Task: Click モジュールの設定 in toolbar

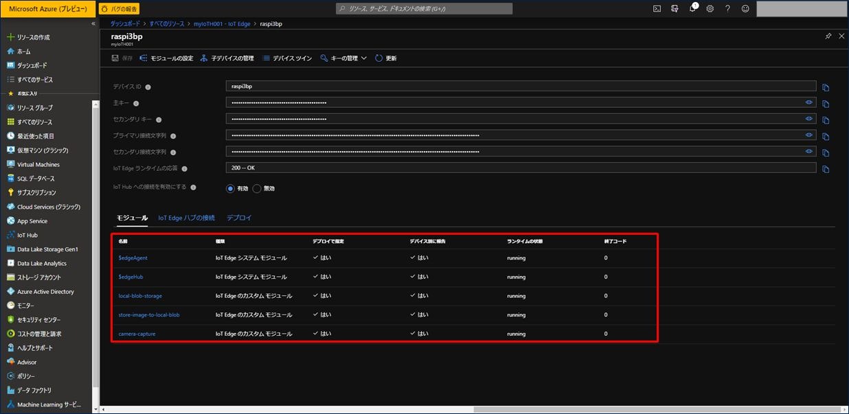Action: tap(166, 58)
